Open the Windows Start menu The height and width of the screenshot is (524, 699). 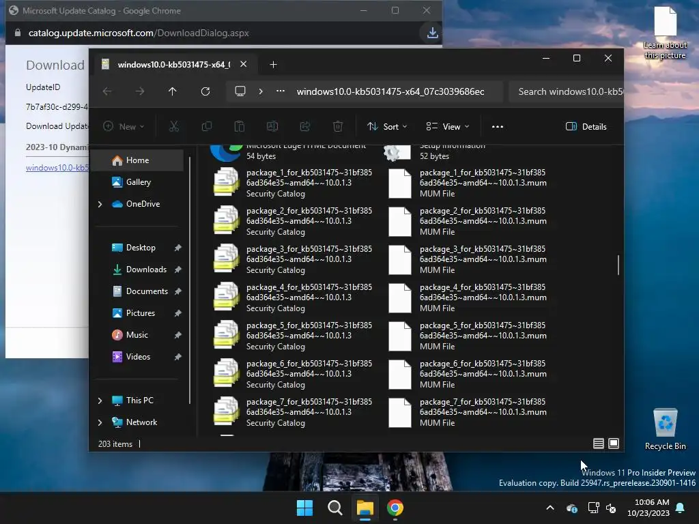click(x=305, y=508)
